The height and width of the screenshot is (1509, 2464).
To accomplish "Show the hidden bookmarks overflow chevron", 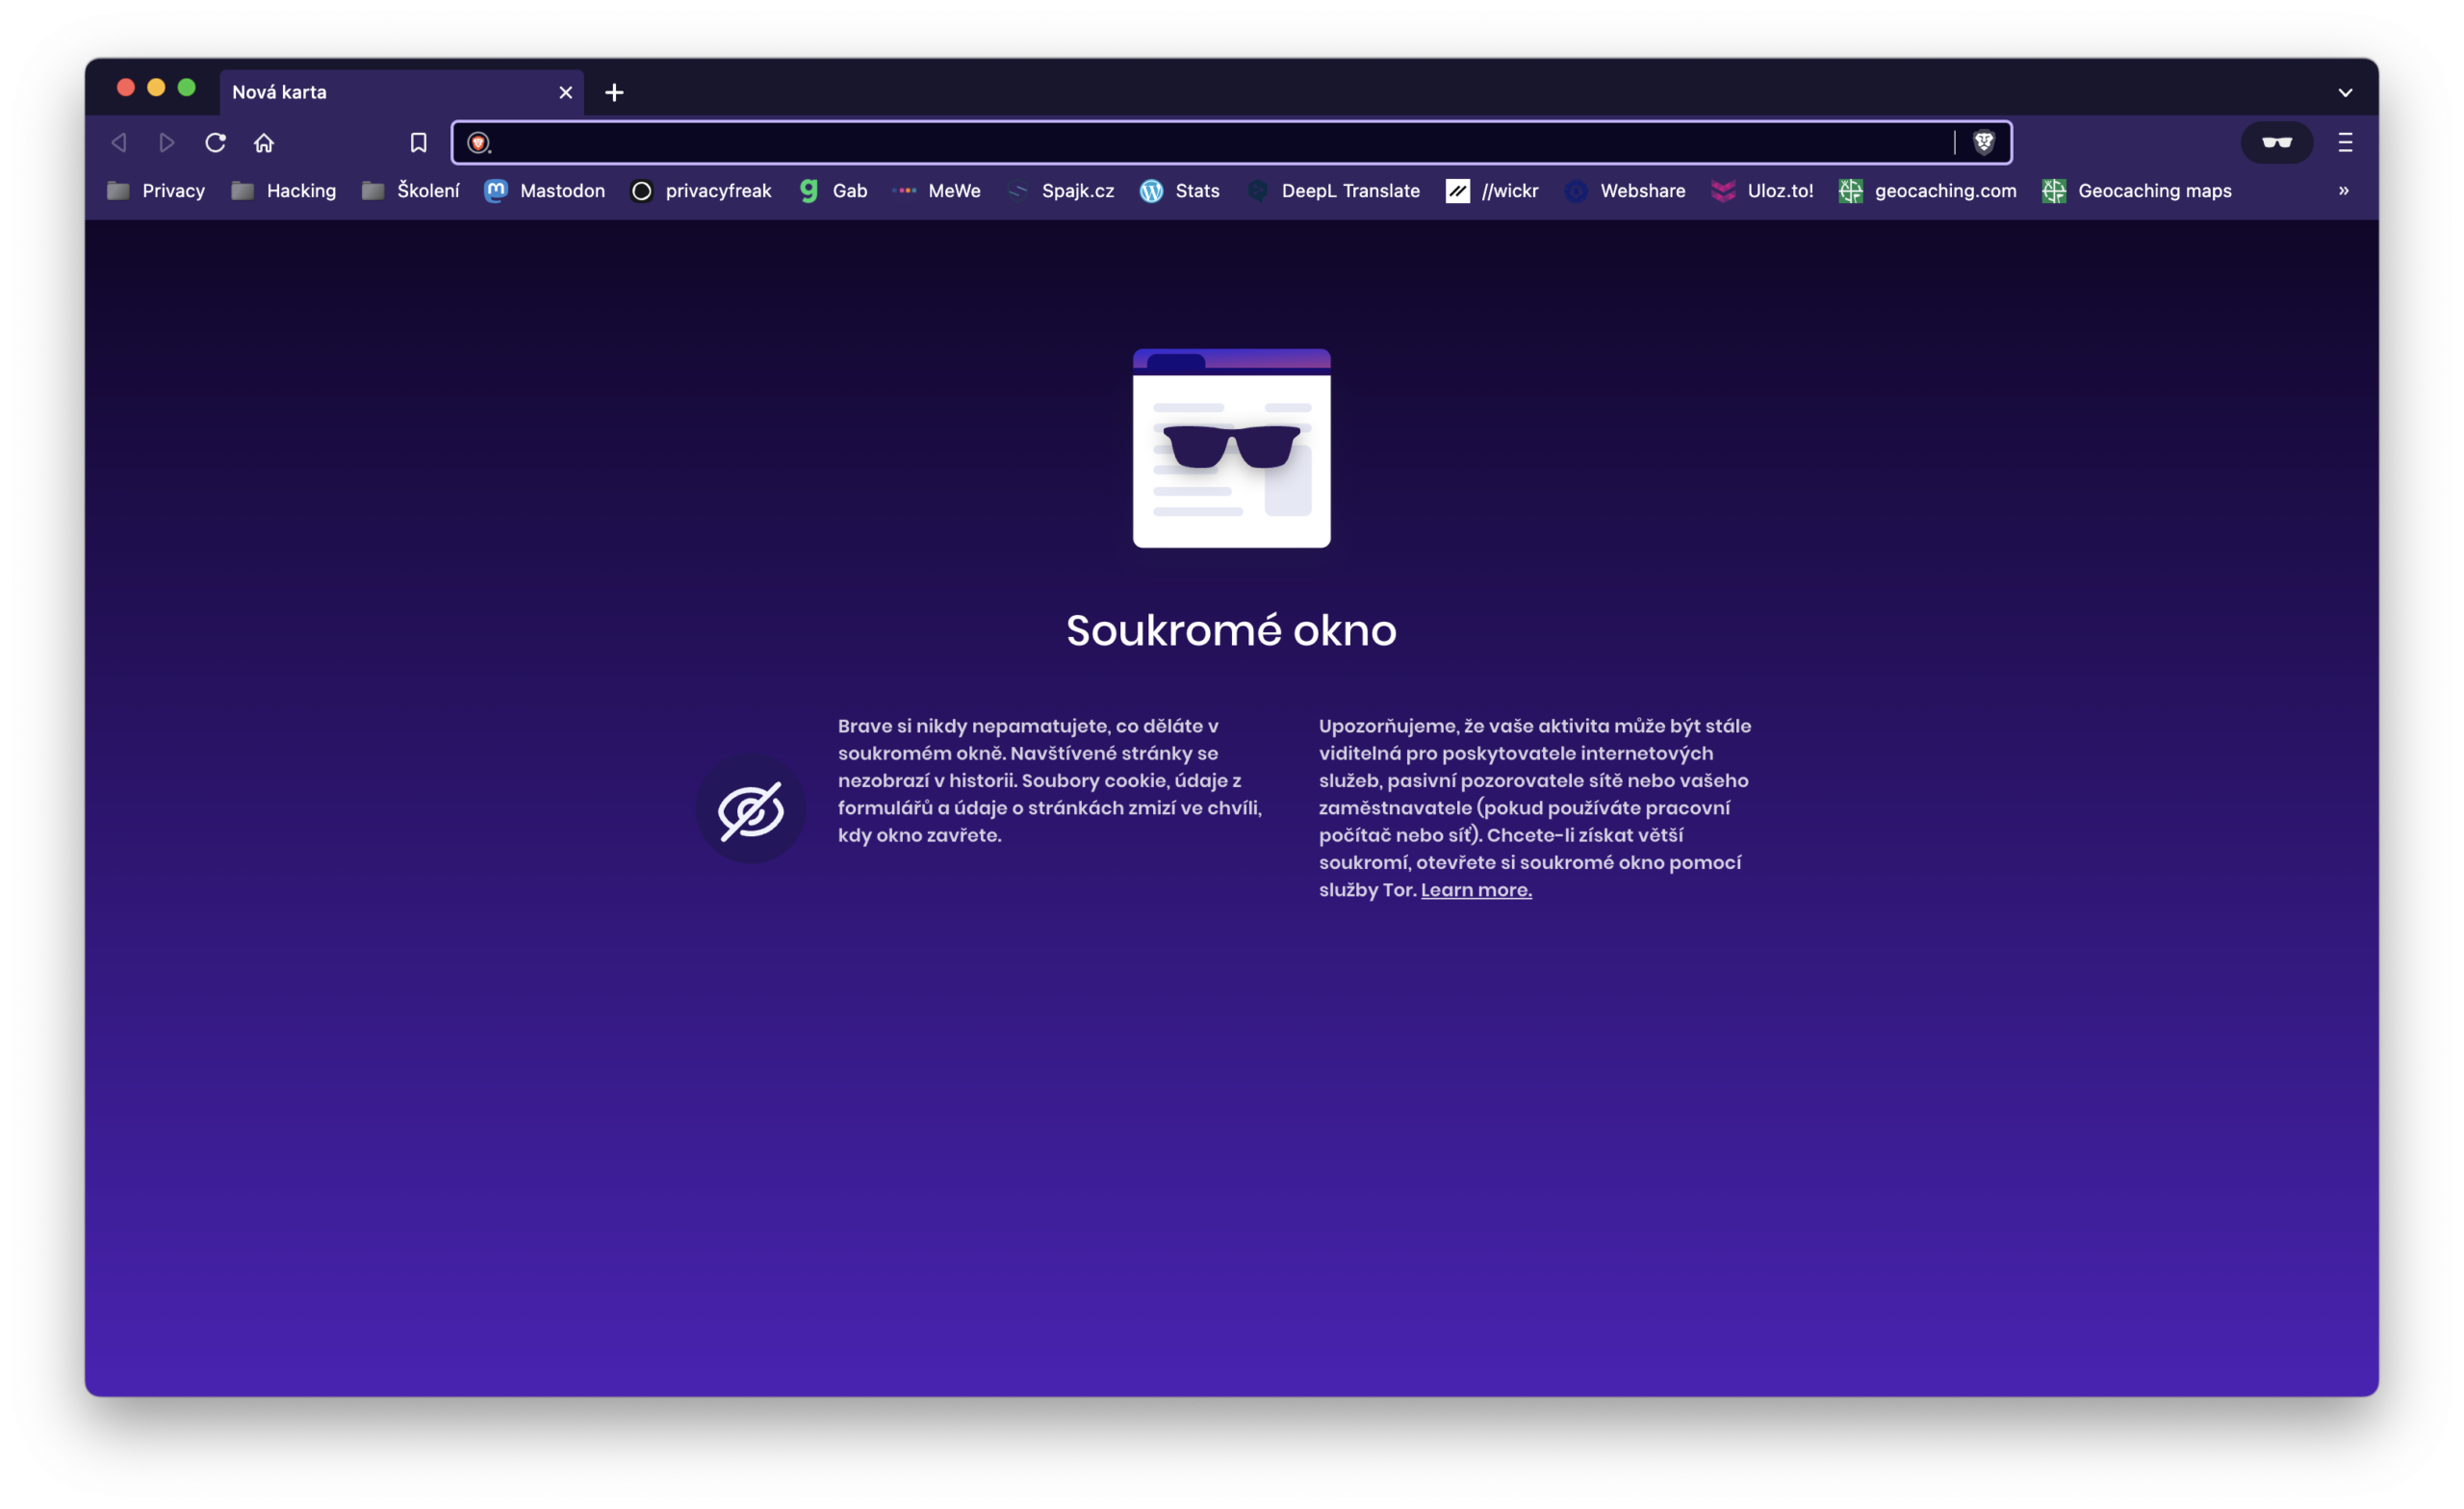I will point(2343,191).
